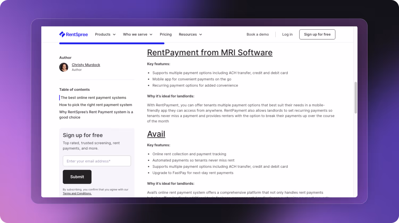Click the RentSpree logo

point(73,34)
